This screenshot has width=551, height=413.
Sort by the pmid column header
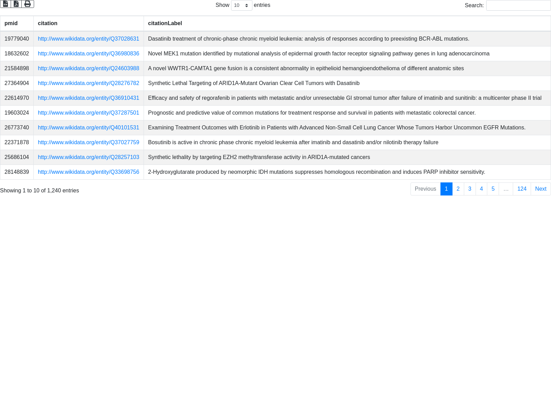[x=11, y=23]
